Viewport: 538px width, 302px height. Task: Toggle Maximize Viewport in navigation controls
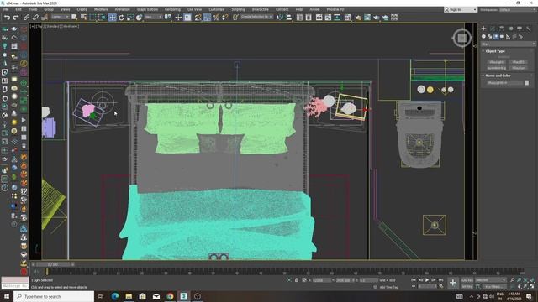[x=531, y=286]
